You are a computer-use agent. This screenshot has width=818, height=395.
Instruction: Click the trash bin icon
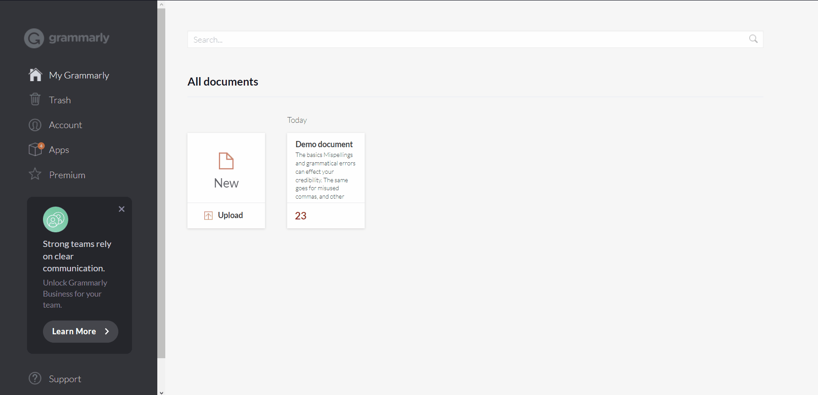pos(35,99)
